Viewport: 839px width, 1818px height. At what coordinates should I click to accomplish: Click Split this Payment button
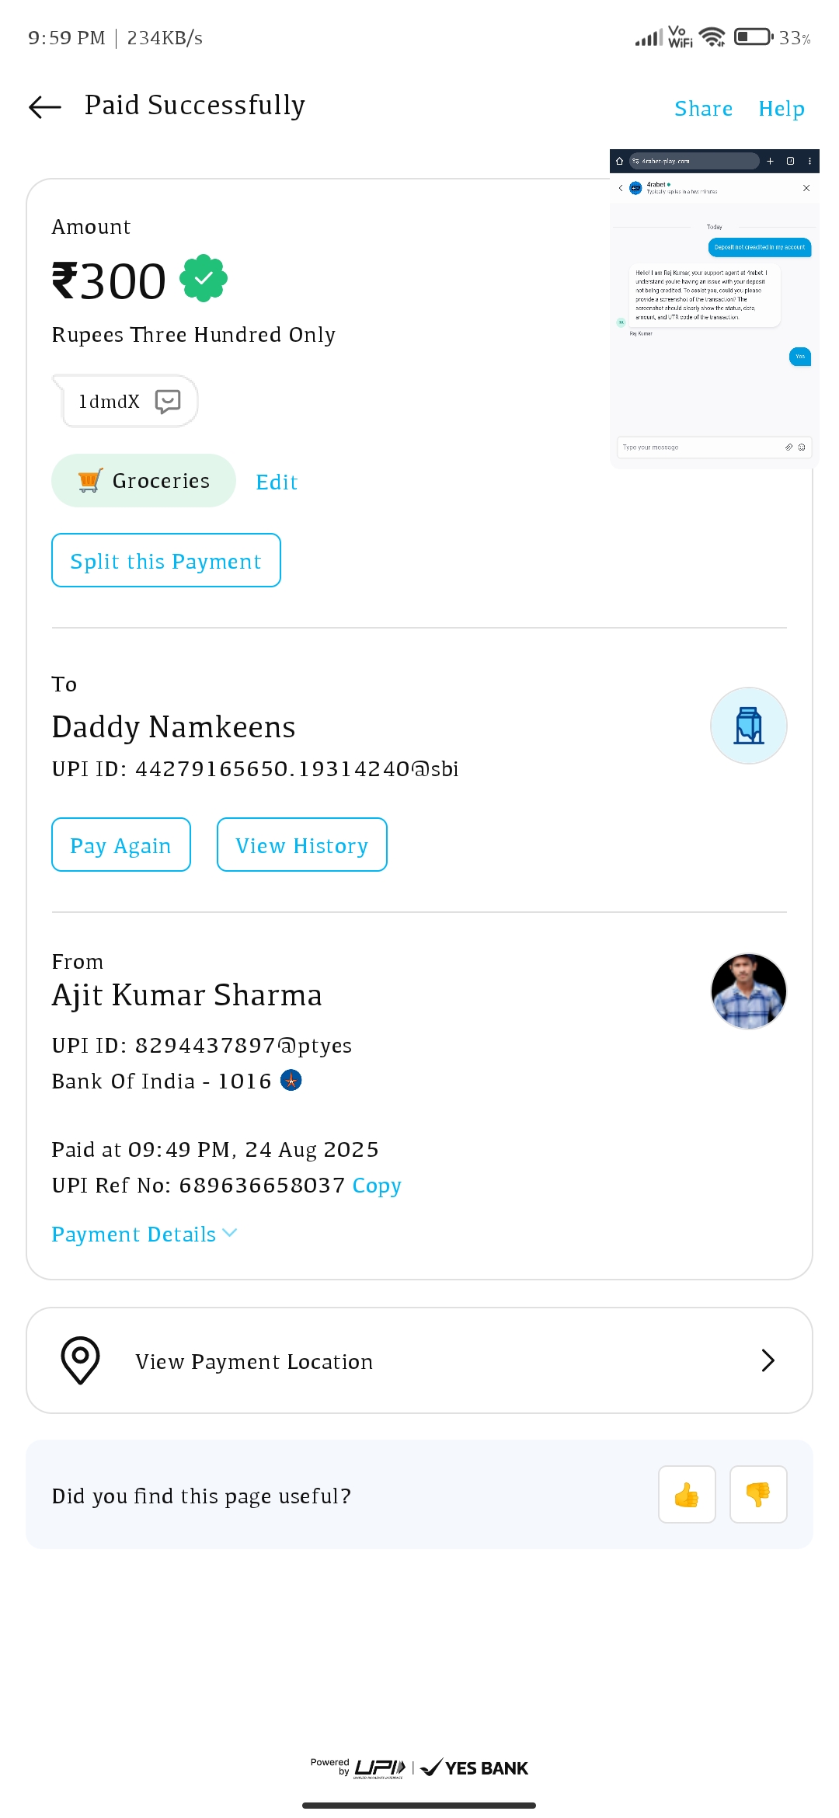tap(165, 560)
